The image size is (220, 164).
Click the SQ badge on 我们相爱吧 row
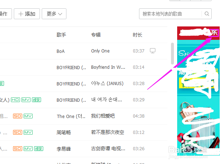(x=17, y=116)
